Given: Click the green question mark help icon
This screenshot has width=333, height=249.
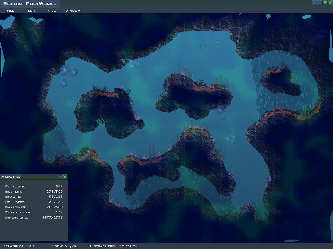Looking at the screenshot, I should pyautogui.click(x=314, y=3).
